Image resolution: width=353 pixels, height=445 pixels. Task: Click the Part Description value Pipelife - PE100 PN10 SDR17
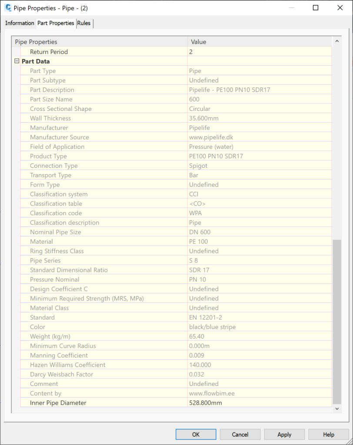(230, 90)
